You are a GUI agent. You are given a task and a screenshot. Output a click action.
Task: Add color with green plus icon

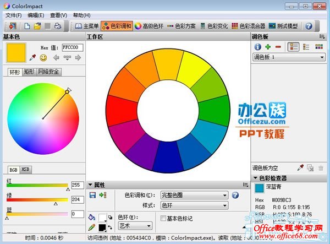click(268, 47)
